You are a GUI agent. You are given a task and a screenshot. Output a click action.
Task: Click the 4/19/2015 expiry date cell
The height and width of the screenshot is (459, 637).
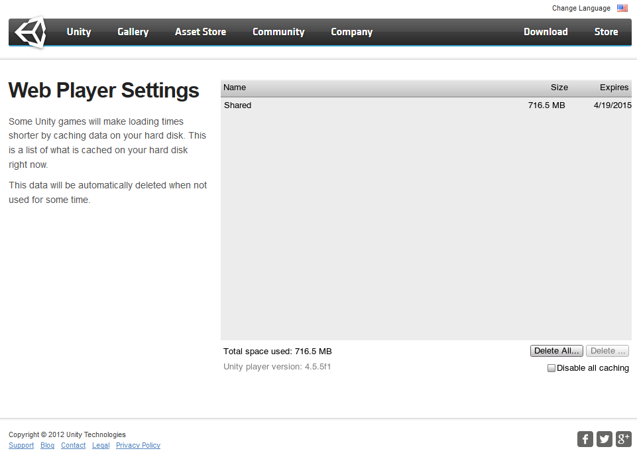[x=612, y=105]
